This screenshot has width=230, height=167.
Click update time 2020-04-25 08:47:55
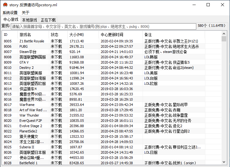coord(117,131)
